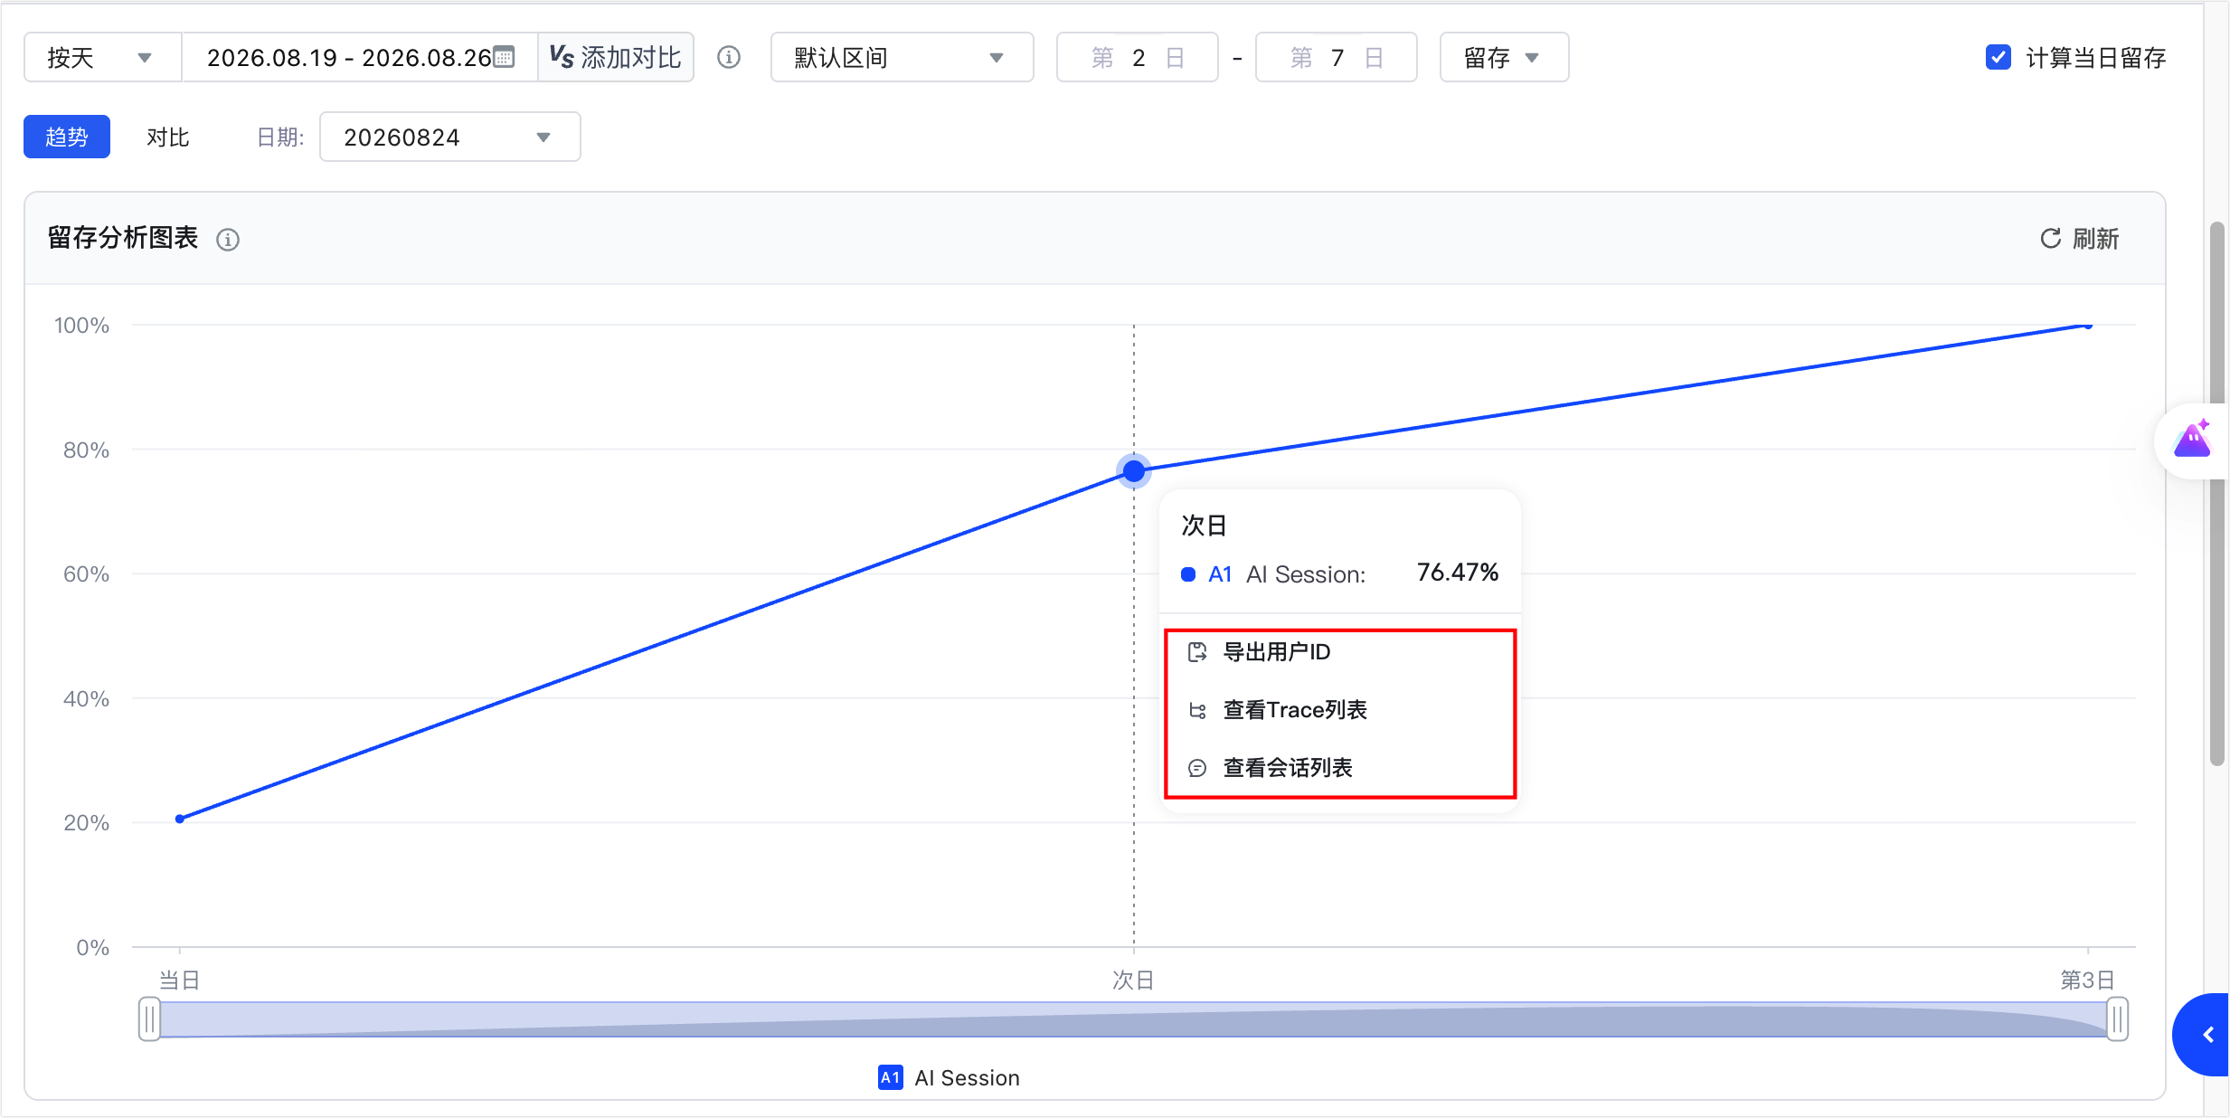
Task: Click the 刷新 refresh button
Action: pos(2080,239)
